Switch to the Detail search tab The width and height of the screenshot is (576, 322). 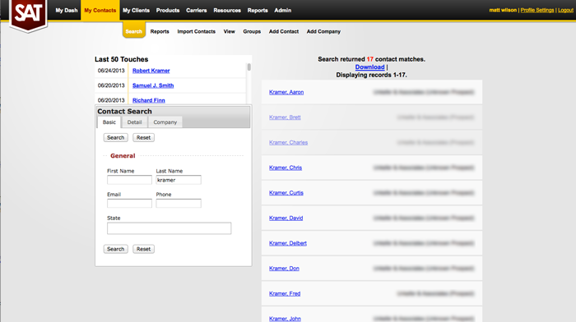134,122
